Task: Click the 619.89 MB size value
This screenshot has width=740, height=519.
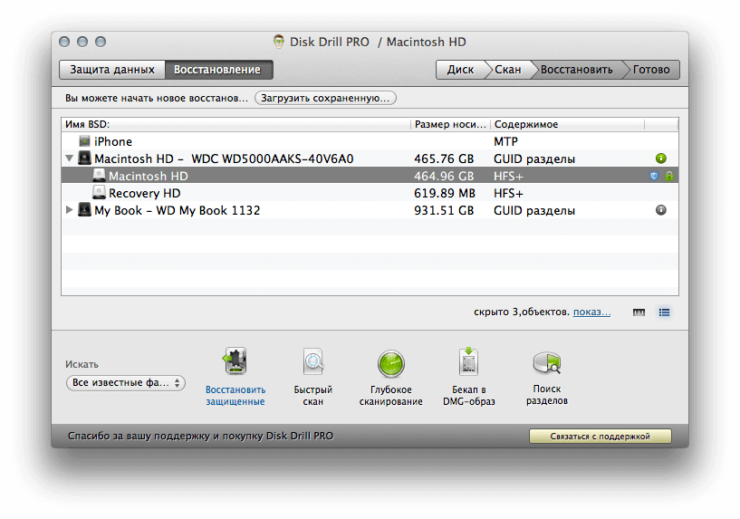Action: pyautogui.click(x=445, y=194)
